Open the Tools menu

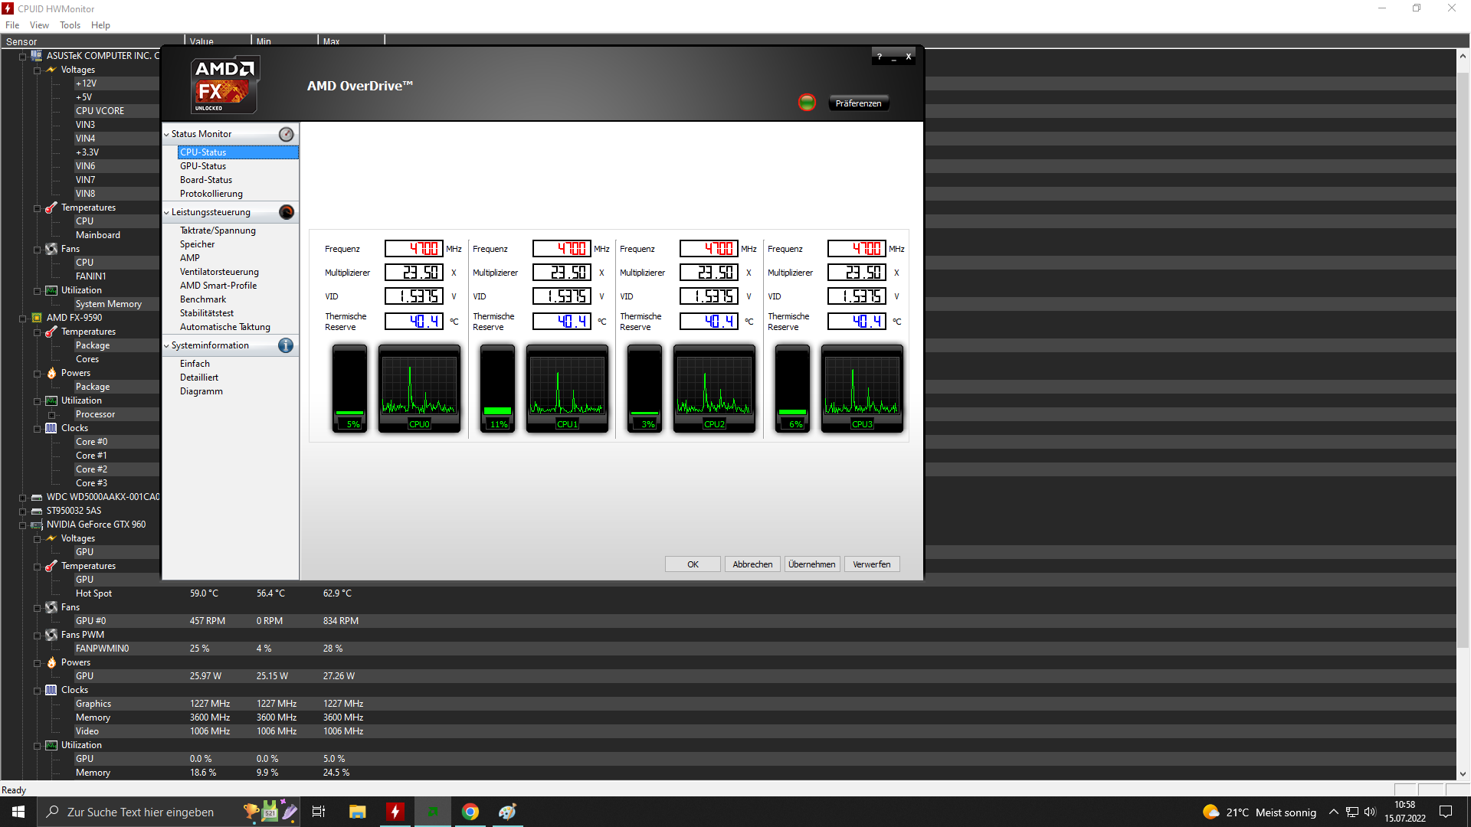(x=70, y=25)
